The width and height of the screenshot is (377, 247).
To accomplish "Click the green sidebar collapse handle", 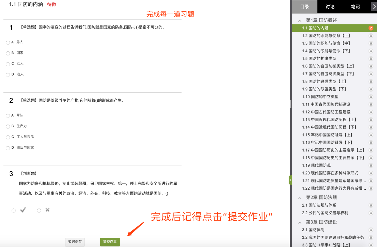I will tap(290, 180).
